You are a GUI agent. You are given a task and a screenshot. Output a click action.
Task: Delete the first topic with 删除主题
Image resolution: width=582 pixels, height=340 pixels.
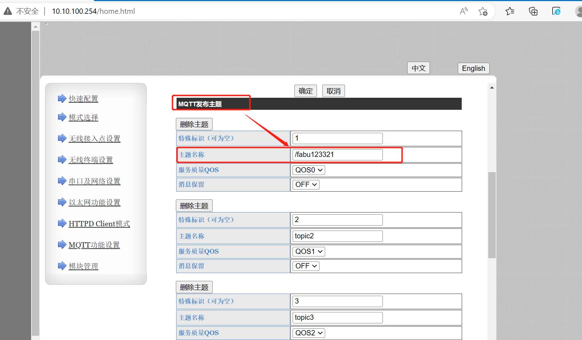[194, 124]
